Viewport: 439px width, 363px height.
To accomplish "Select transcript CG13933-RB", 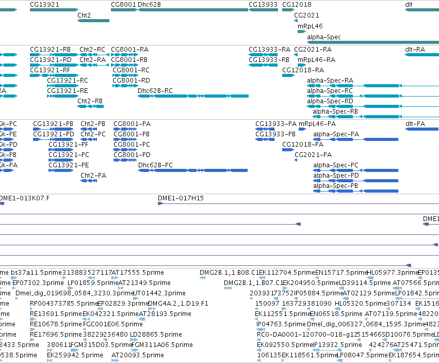I will [x=269, y=60].
